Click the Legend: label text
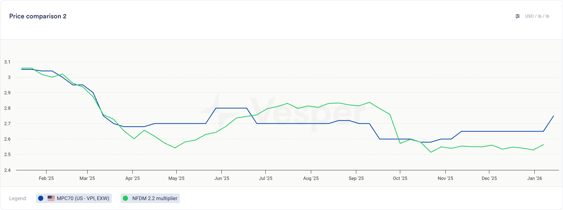Image resolution: width=563 pixels, height=210 pixels. pyautogui.click(x=18, y=198)
